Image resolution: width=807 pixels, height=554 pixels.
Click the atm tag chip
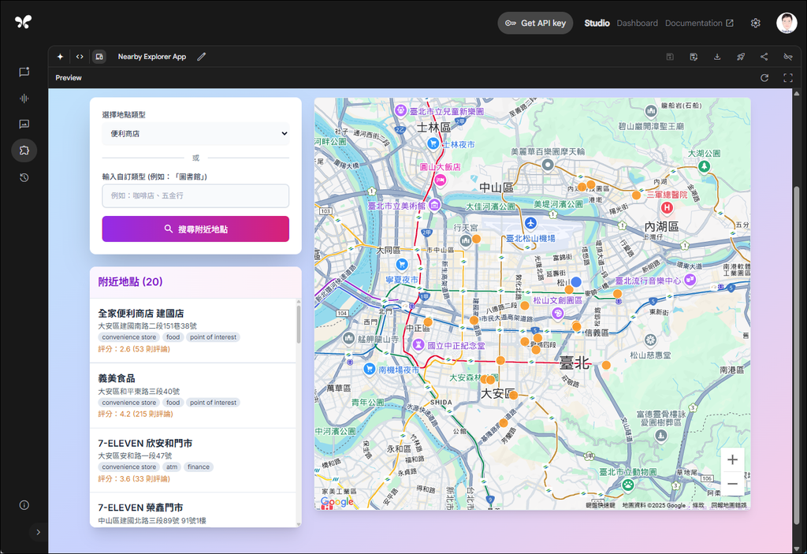(x=172, y=467)
